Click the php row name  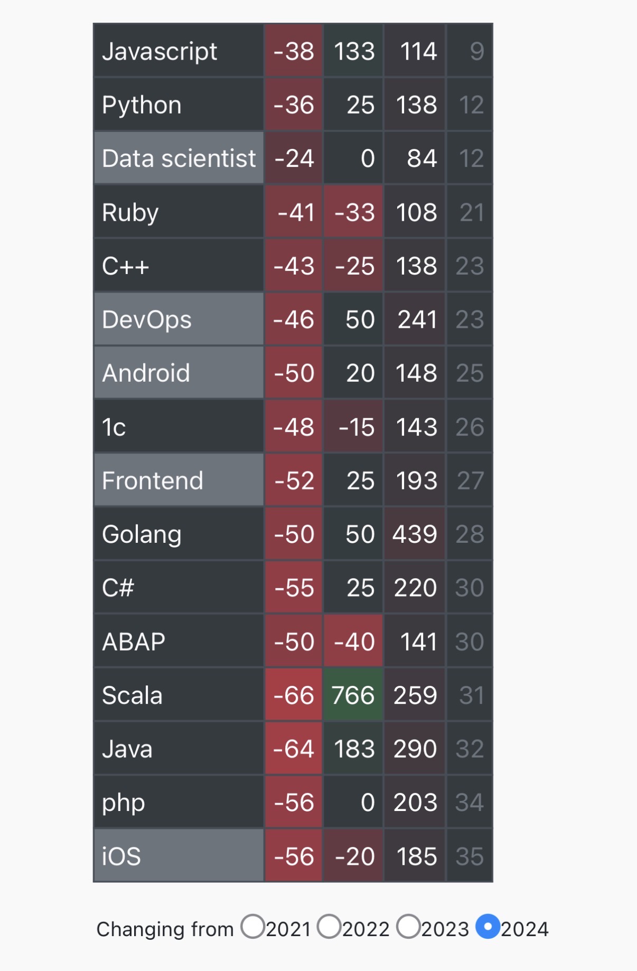(179, 802)
